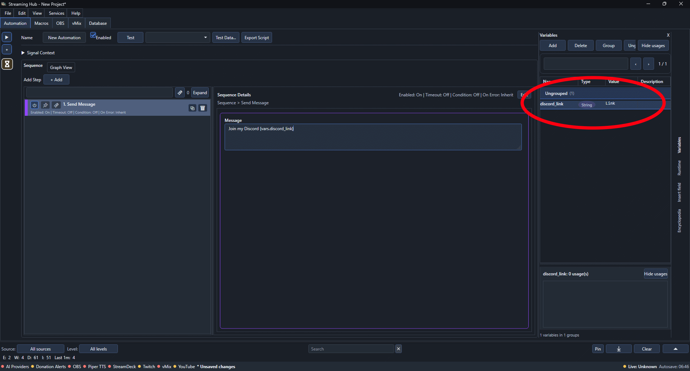Open the Help menu

pyautogui.click(x=75, y=13)
